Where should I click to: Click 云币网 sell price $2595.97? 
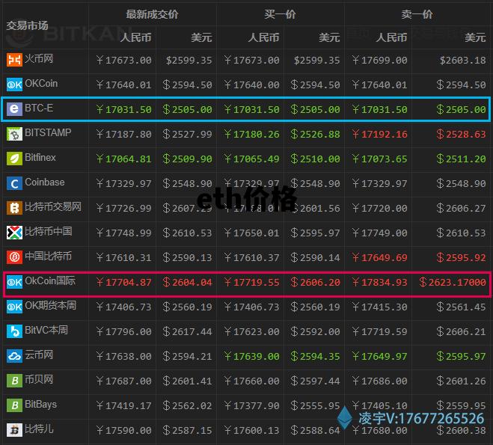pos(462,356)
